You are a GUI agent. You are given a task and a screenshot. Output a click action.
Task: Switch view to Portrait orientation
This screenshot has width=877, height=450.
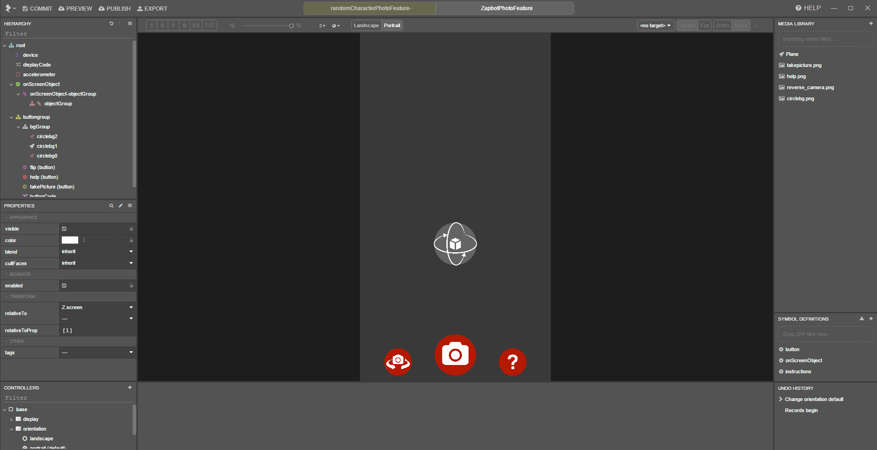pos(392,25)
